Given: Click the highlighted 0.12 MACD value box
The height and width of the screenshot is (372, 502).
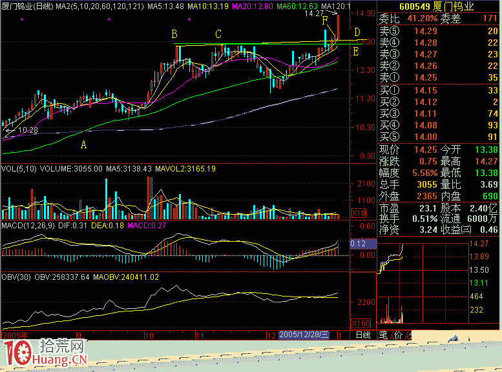Looking at the screenshot, I should pos(359,244).
